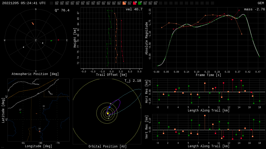Image resolution: width=266 pixels, height=149 pixels.
Task: Click Length Along Trail label under Vert Res
Action: click(209, 146)
